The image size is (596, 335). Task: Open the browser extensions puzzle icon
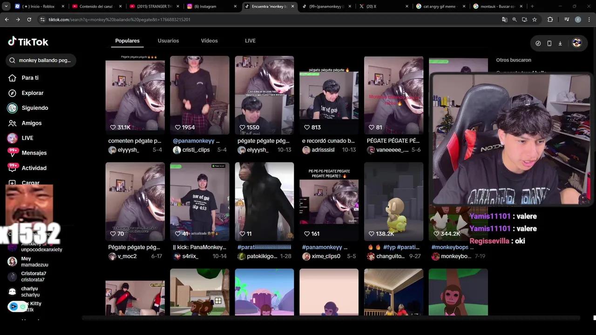click(x=550, y=20)
